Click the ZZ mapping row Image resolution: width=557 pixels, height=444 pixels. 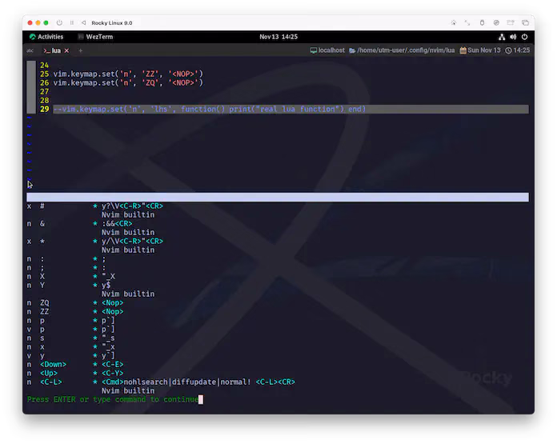[x=75, y=311]
